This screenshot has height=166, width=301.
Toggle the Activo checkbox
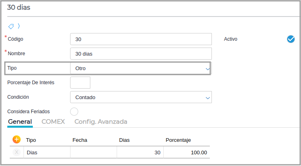pyautogui.click(x=290, y=39)
